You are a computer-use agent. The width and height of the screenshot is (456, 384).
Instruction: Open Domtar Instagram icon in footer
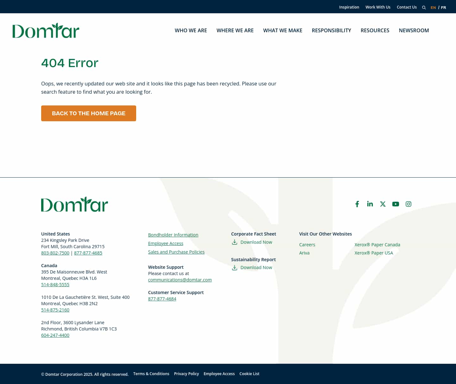[x=408, y=204]
